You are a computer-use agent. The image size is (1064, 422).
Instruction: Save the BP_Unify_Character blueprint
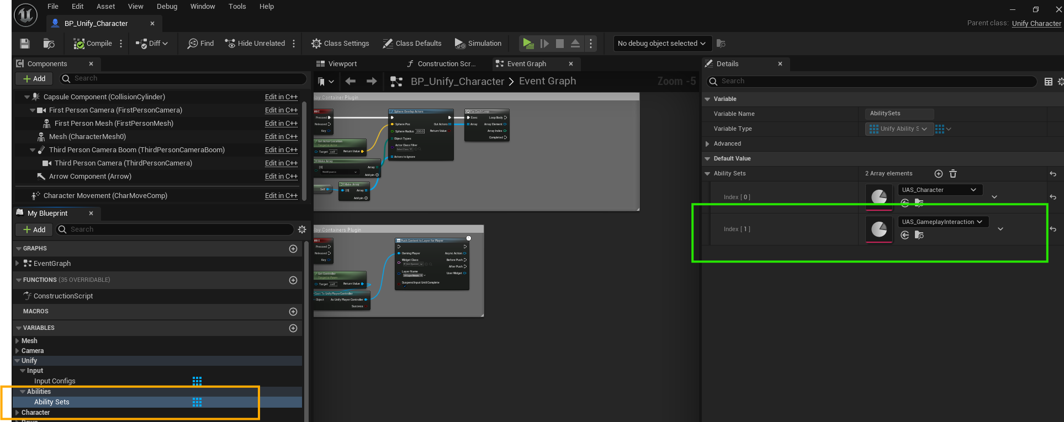24,44
